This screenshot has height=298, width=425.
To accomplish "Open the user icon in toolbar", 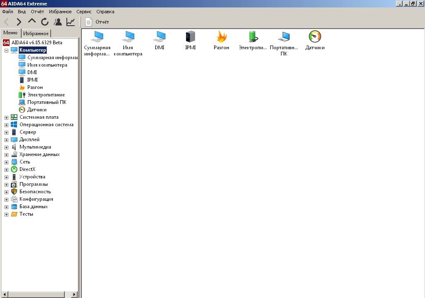I will click(x=58, y=22).
